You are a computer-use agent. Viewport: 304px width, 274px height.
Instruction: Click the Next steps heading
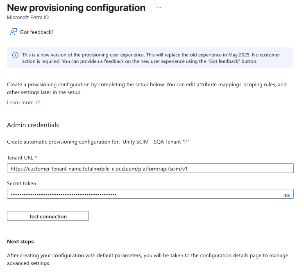(x=21, y=242)
